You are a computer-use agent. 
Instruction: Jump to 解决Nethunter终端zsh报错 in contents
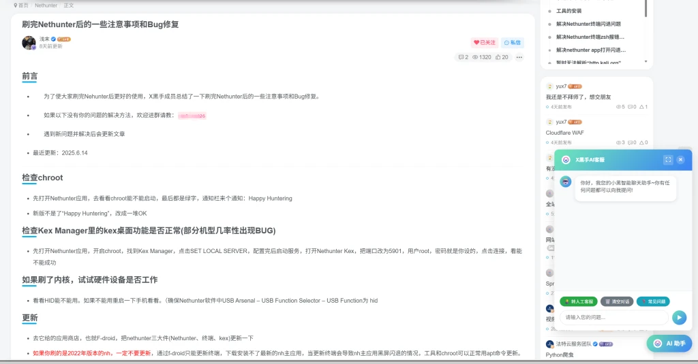[590, 37]
